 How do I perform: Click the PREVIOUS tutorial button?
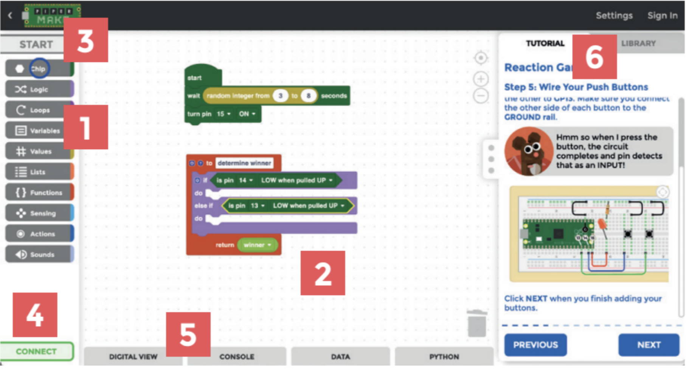[x=535, y=345]
